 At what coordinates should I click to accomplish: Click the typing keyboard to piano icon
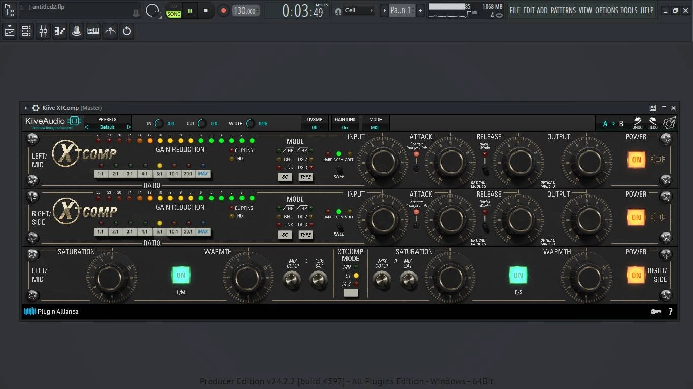coord(93,31)
